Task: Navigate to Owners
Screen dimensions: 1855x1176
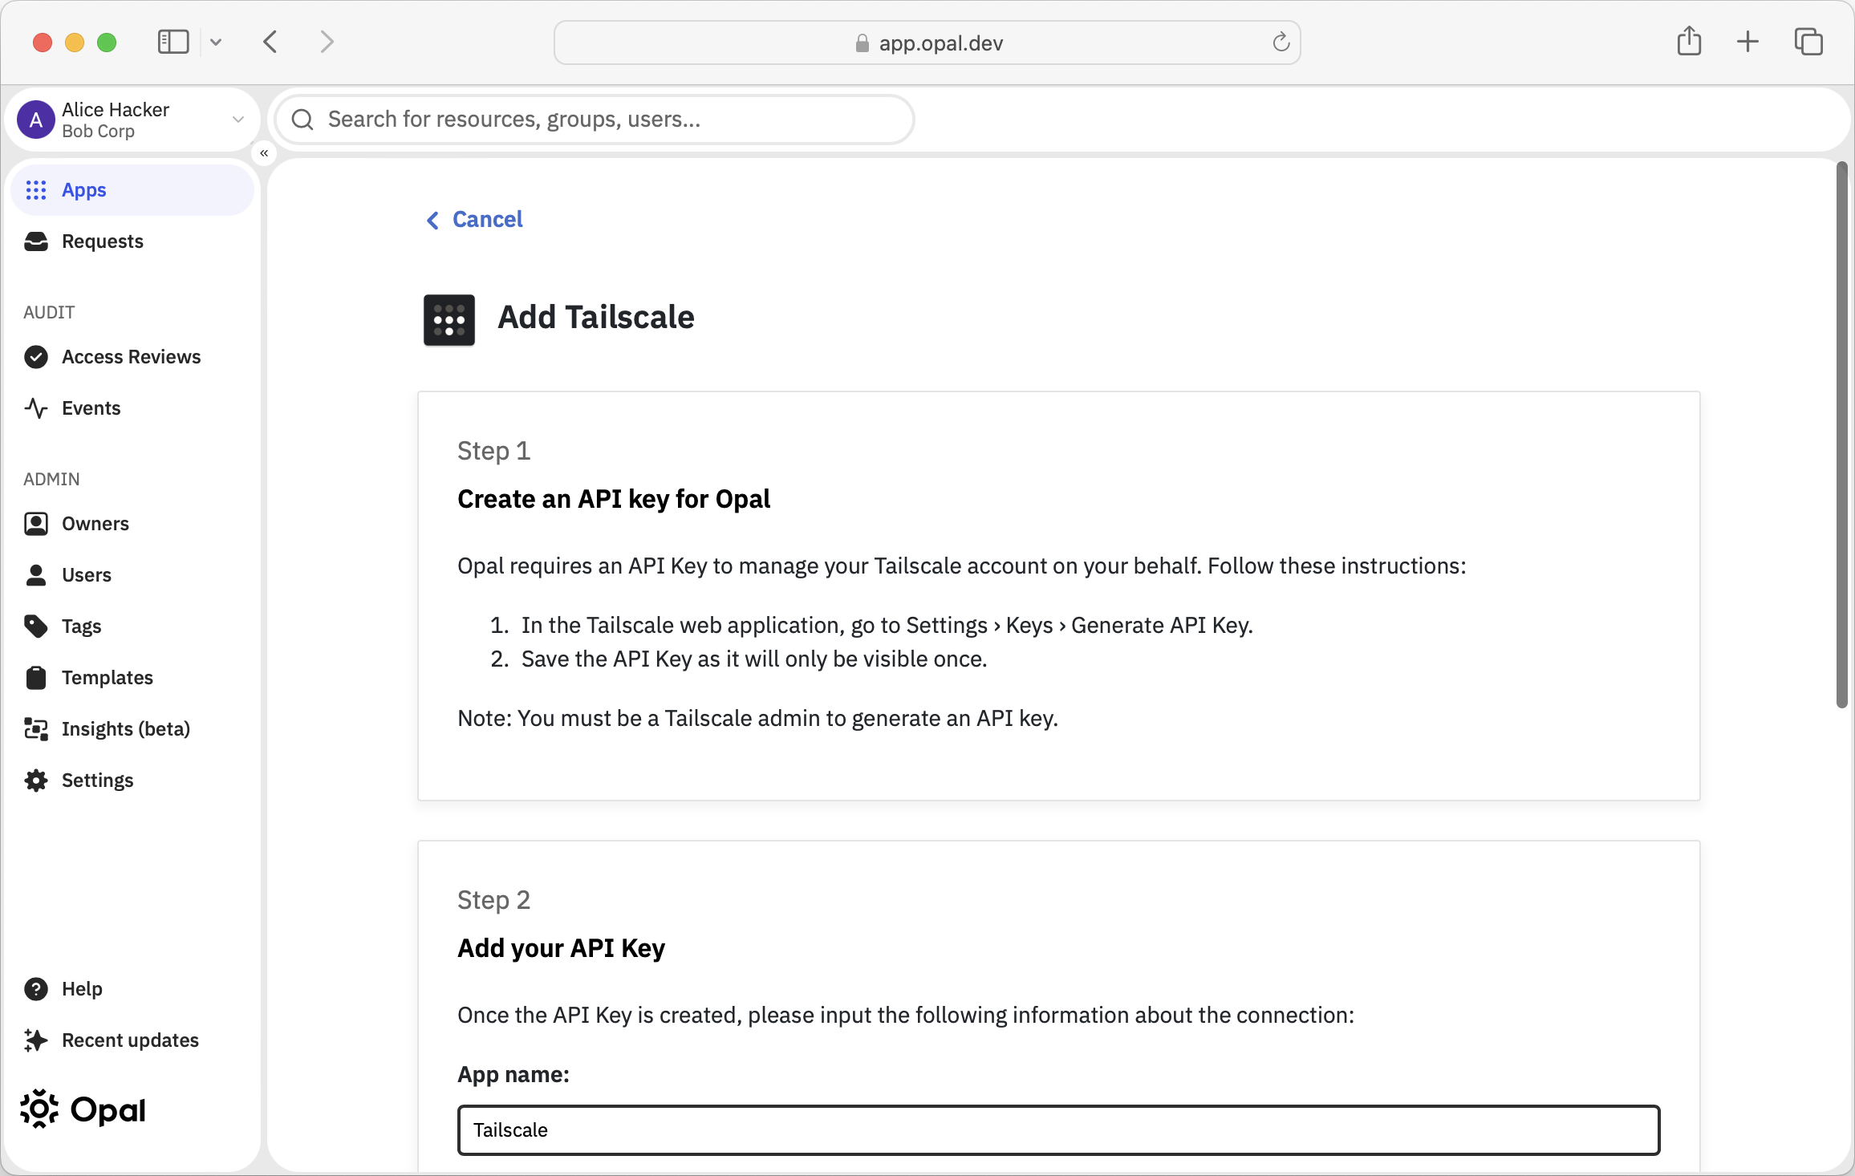Action: [x=133, y=524]
